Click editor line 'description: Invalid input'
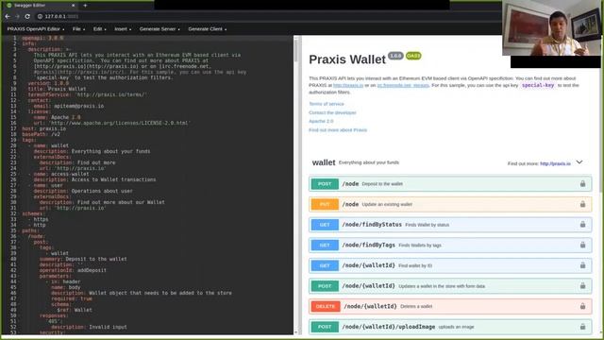 89,327
